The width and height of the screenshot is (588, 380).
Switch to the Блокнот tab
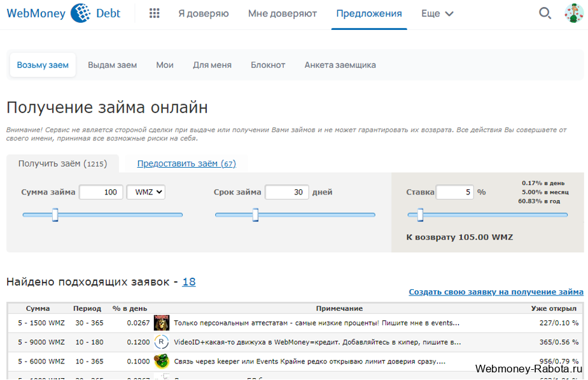(268, 65)
